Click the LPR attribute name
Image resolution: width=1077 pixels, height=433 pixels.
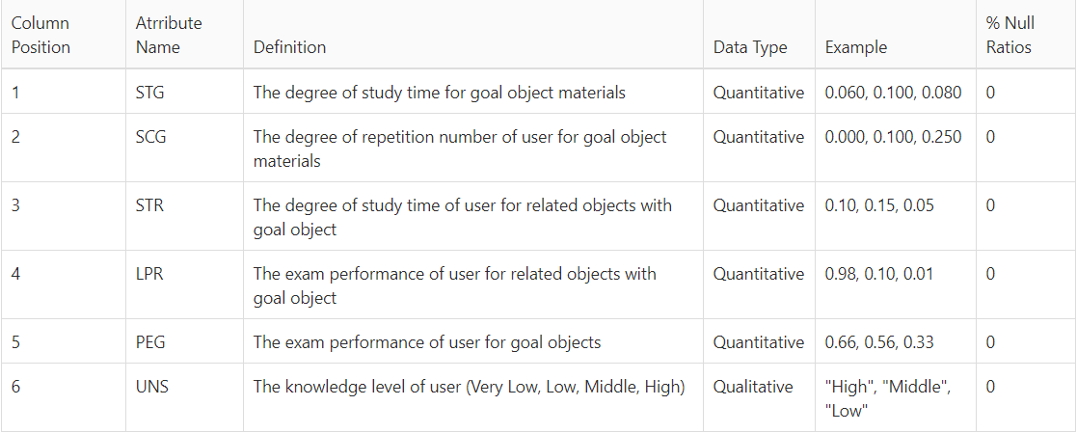(149, 274)
